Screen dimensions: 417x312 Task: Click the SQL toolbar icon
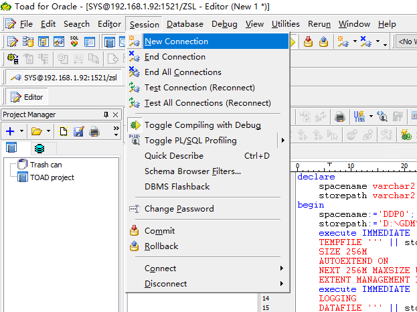click(x=74, y=42)
